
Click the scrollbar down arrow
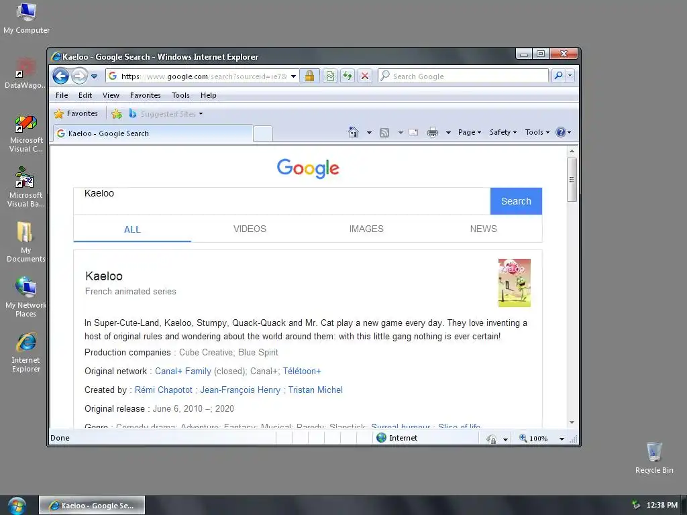572,422
